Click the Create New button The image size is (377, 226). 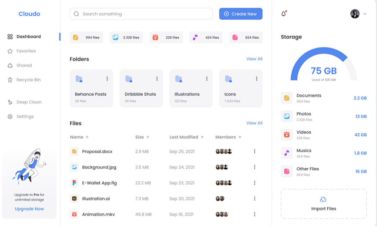(241, 14)
